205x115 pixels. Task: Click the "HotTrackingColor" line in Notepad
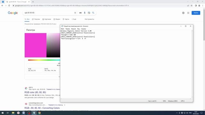point(73,39)
